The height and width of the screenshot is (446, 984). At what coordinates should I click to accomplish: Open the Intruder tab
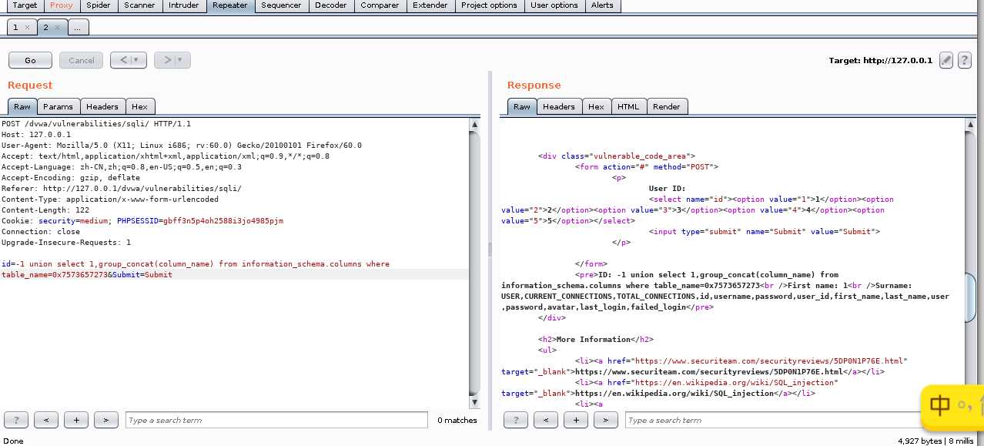[x=183, y=5]
